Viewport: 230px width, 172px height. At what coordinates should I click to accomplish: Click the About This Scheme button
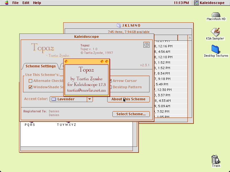click(x=129, y=99)
